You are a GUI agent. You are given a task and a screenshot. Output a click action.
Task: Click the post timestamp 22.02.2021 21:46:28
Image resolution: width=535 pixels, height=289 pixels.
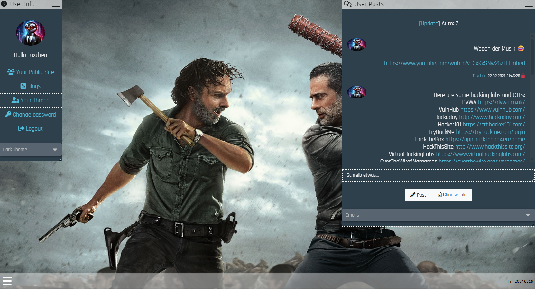pos(503,76)
